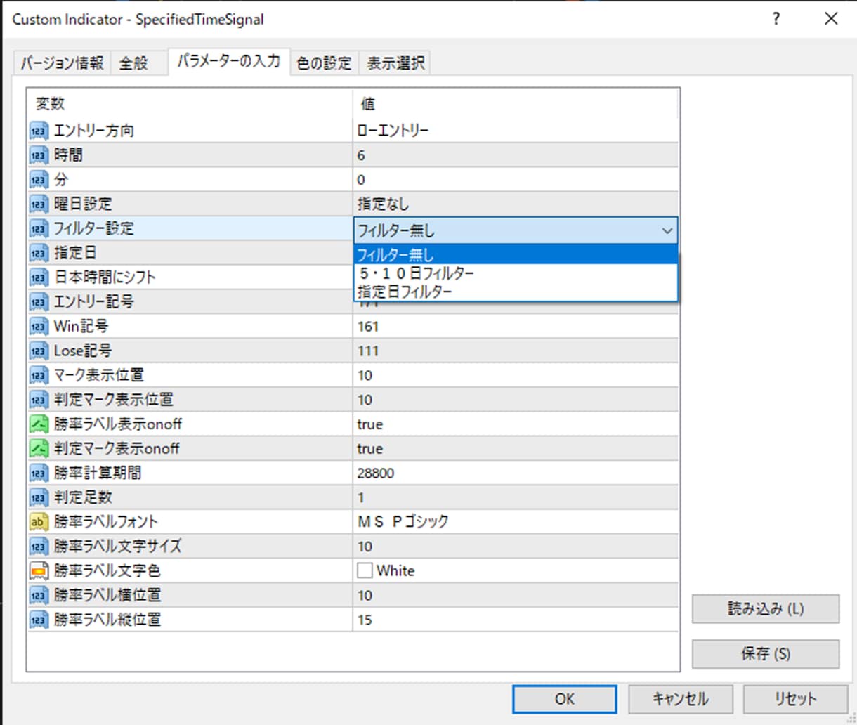Click the icon beside エントリー記号
The height and width of the screenshot is (725, 857).
click(x=39, y=302)
